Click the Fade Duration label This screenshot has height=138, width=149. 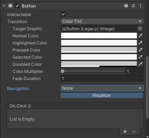pyautogui.click(x=26, y=79)
